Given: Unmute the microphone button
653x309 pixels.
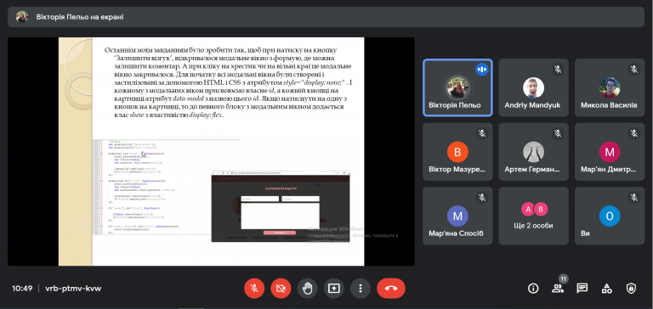Looking at the screenshot, I should pyautogui.click(x=254, y=289).
